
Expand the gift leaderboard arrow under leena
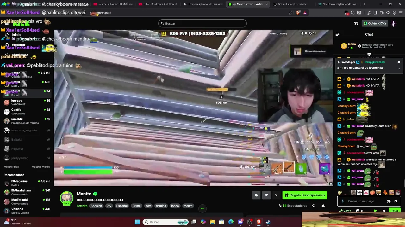click(x=369, y=55)
